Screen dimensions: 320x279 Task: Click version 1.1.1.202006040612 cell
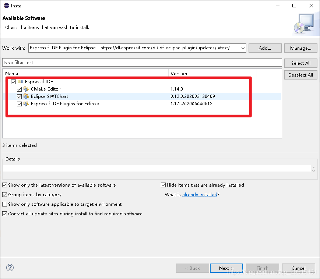pos(191,103)
